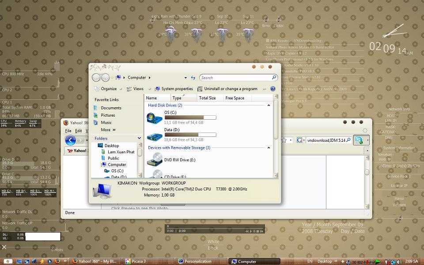
Task: Expand the quick launch overflow chevron on taskbar
Action: (65, 261)
